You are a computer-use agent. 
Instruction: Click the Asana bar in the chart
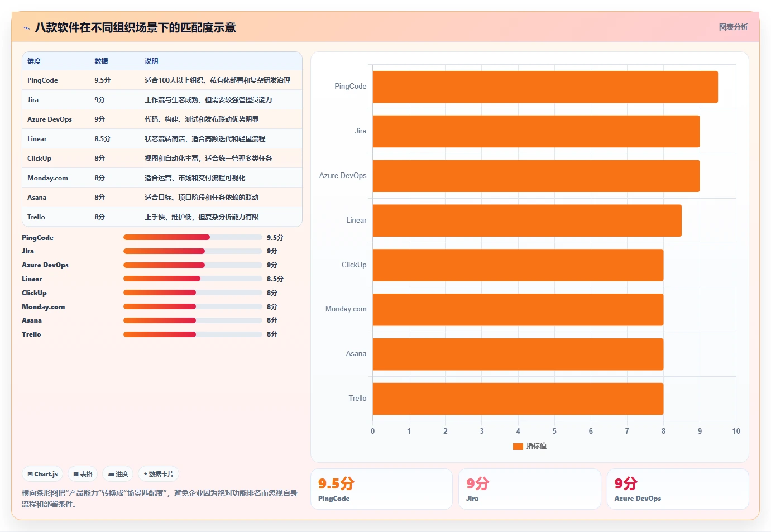518,354
